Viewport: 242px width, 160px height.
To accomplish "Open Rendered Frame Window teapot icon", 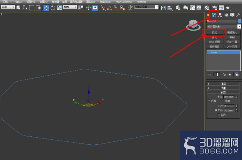I will pyautogui.click(x=221, y=7).
